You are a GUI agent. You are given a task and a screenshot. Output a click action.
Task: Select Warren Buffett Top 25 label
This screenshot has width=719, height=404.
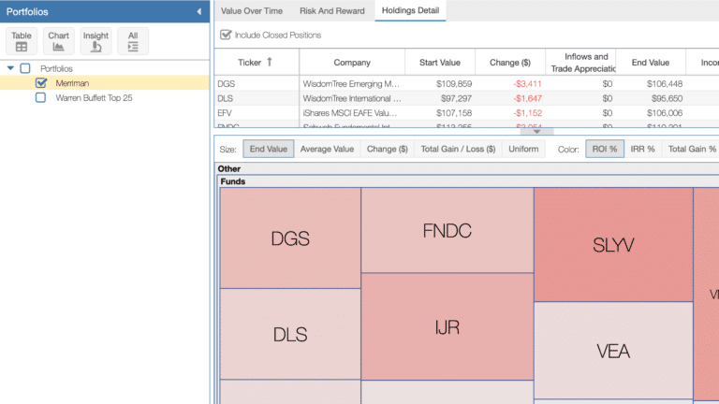94,97
